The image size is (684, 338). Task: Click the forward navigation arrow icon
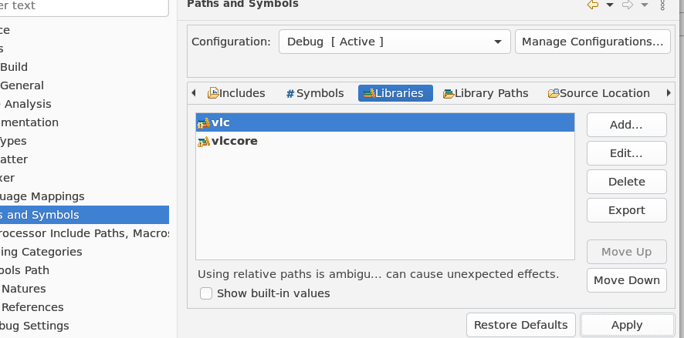coord(628,5)
